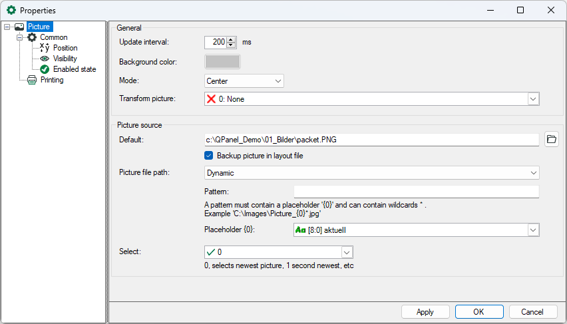The height and width of the screenshot is (324, 567).
Task: Browse for default picture folder icon
Action: [551, 140]
